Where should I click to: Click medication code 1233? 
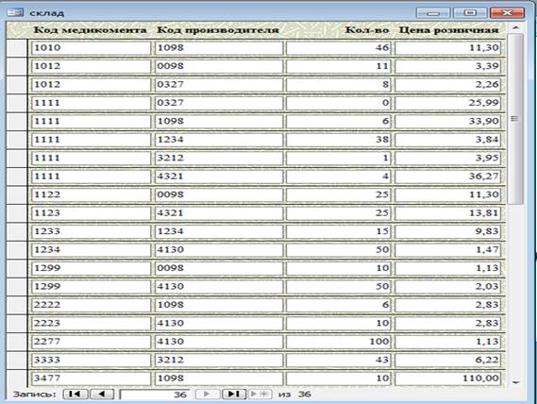(x=91, y=231)
